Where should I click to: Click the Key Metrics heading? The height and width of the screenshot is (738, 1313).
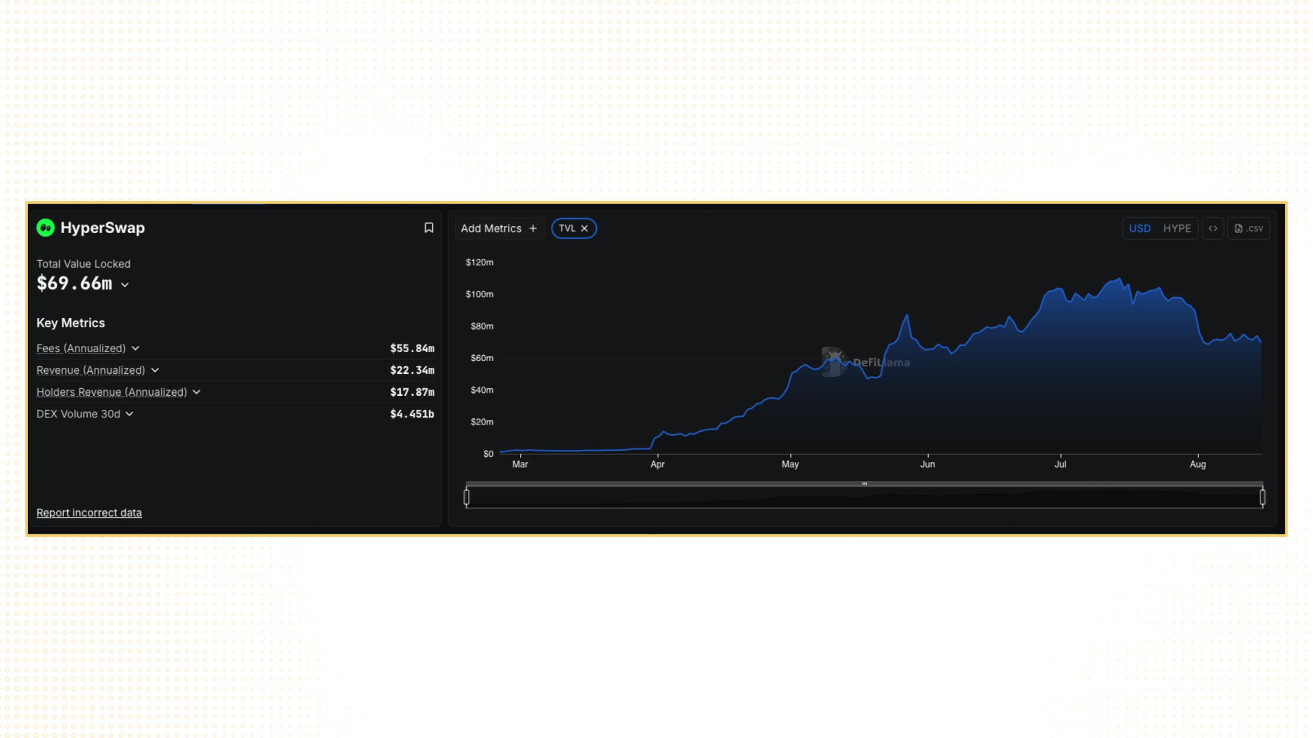(71, 323)
